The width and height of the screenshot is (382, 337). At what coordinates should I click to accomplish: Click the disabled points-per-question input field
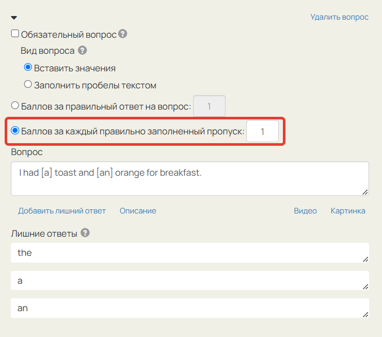click(x=209, y=106)
